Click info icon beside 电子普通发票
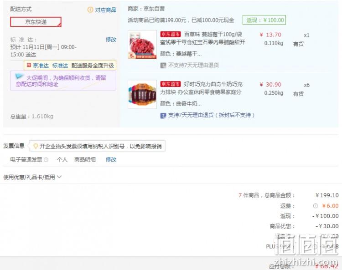342x270 pixels. [46, 160]
